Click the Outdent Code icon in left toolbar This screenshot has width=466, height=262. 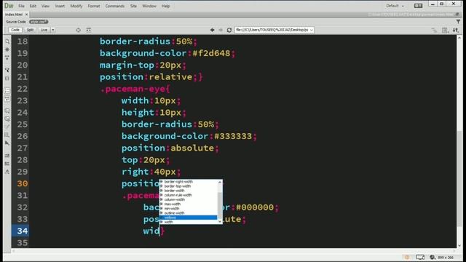[7, 163]
